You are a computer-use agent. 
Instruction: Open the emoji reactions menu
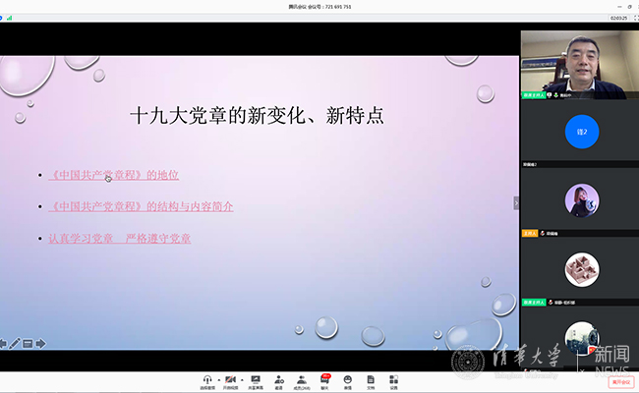tap(348, 378)
